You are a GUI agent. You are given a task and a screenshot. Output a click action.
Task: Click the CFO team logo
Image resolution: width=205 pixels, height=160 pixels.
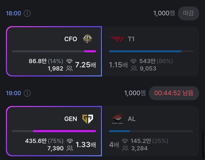click(87, 39)
